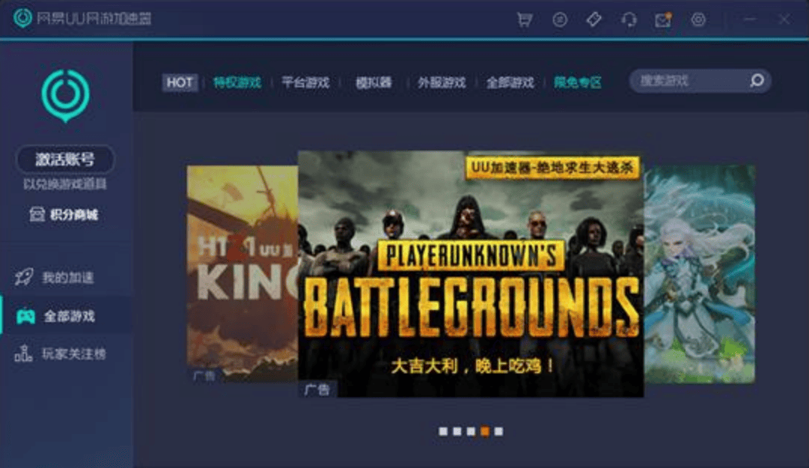Select the last carousel indicator dot
Image resolution: width=809 pixels, height=468 pixels.
click(499, 431)
